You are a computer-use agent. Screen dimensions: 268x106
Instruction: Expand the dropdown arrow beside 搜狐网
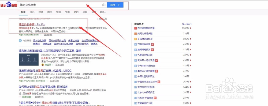(52, 65)
